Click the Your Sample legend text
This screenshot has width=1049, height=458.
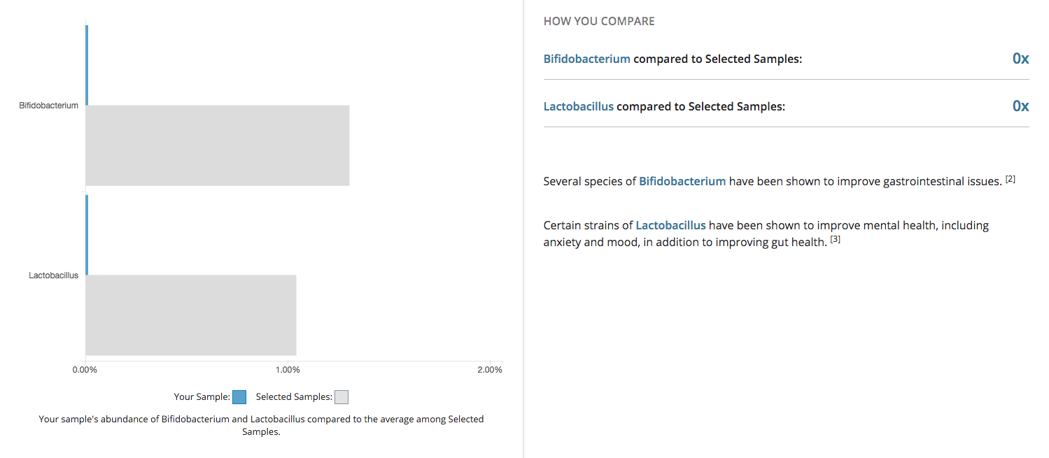click(202, 397)
